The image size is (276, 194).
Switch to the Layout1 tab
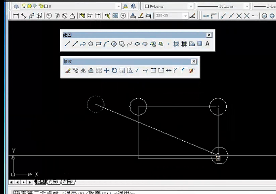point(53,182)
